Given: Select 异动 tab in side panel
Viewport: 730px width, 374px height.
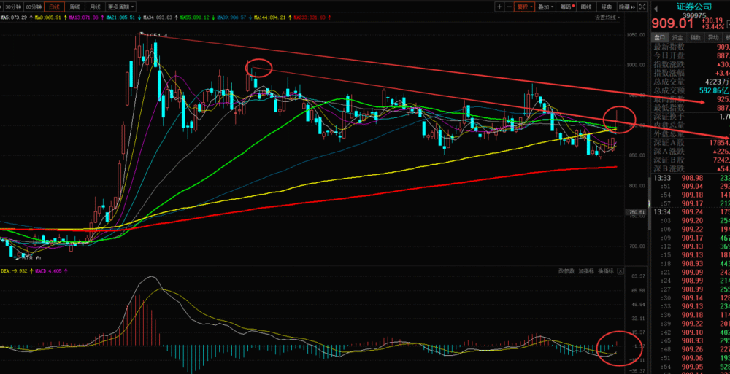Looking at the screenshot, I should pos(712,37).
